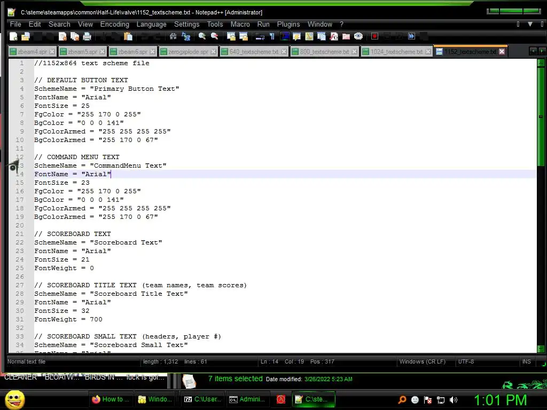Screen dimensions: 547x410
Task: Toggle Synchronize Horizontal Scrolling icon
Action: (243, 36)
